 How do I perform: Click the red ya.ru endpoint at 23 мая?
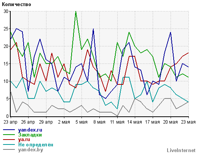(188, 53)
